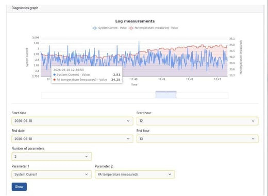The width and height of the screenshot is (268, 196).
Task: Click the chart zoom navigator track
Action: (135, 95)
